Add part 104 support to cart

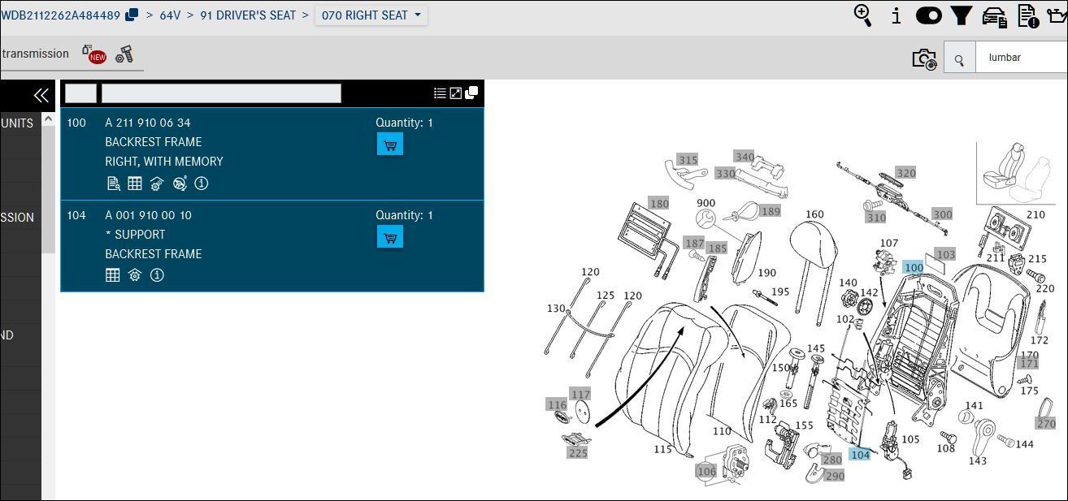(390, 237)
